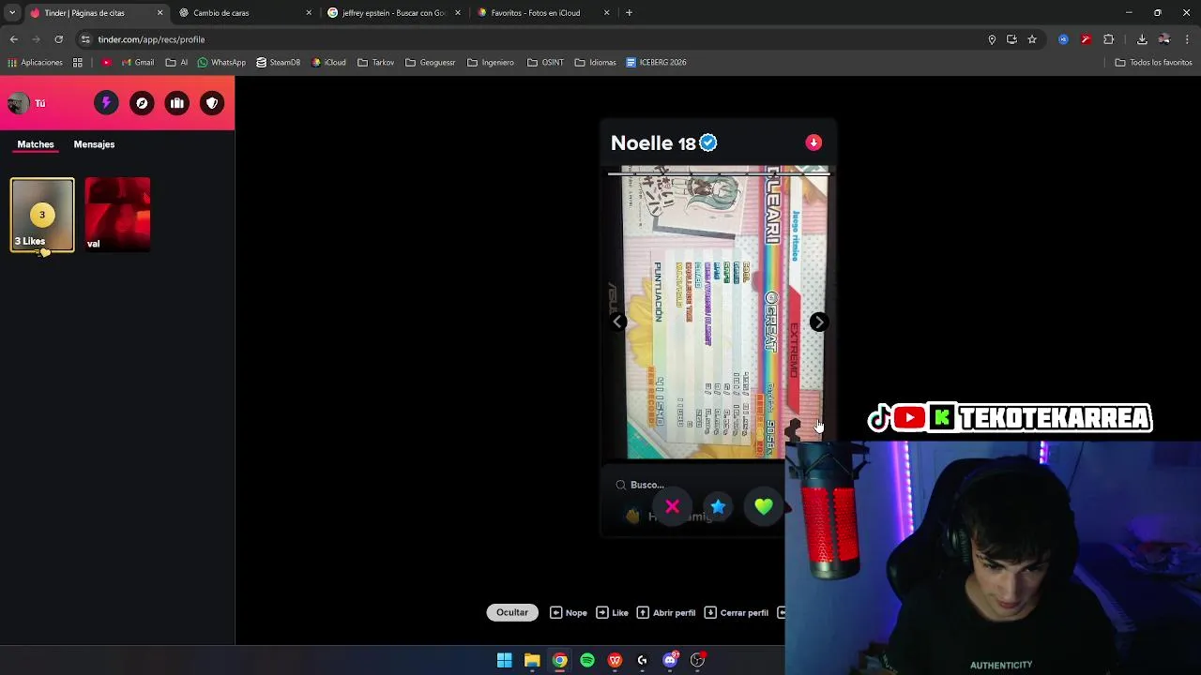The image size is (1201, 675).
Task: Open the Windows Start menu
Action: (x=505, y=660)
